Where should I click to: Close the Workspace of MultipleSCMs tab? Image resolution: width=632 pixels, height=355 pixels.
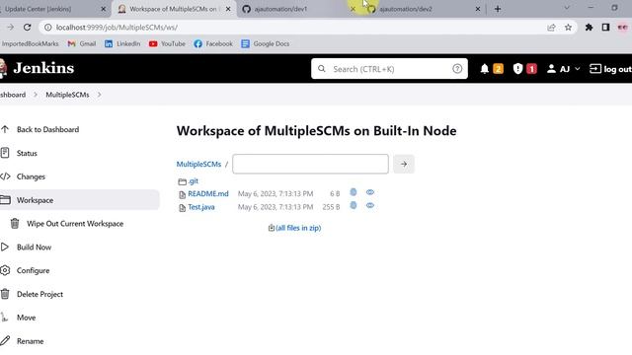[x=228, y=9]
